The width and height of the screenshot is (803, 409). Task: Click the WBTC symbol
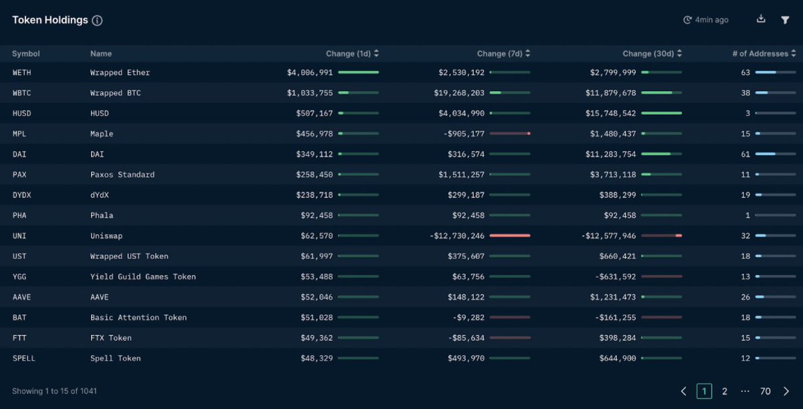22,93
